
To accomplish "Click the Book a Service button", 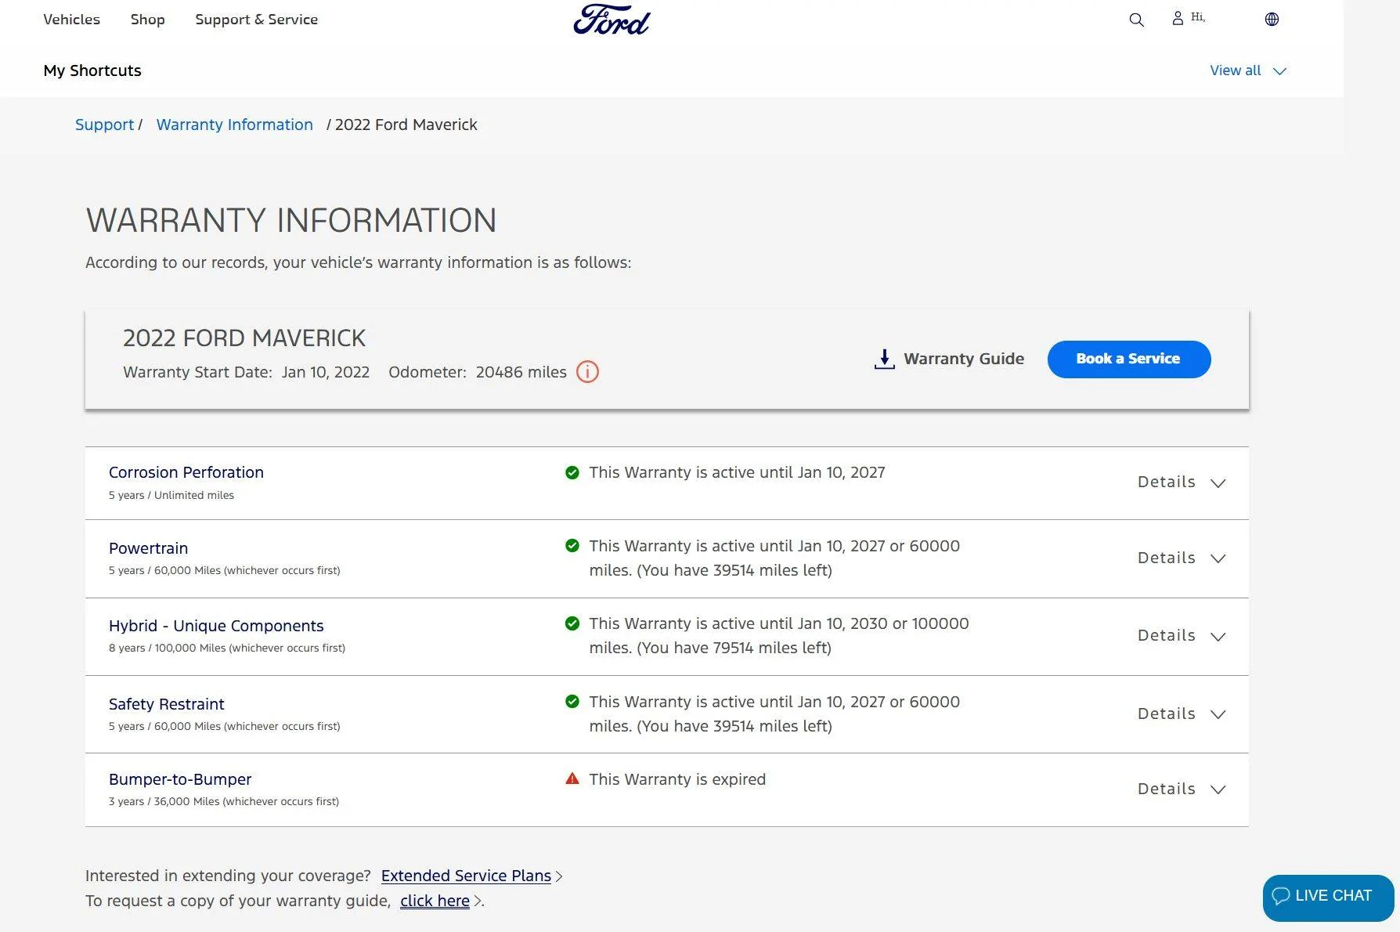I will [1128, 359].
